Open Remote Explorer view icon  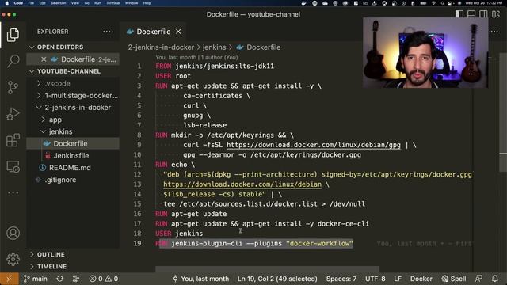click(13, 167)
